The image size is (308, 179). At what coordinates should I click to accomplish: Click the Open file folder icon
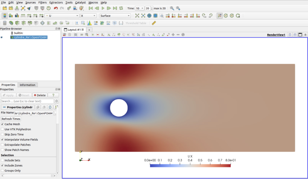[x=5, y=8]
